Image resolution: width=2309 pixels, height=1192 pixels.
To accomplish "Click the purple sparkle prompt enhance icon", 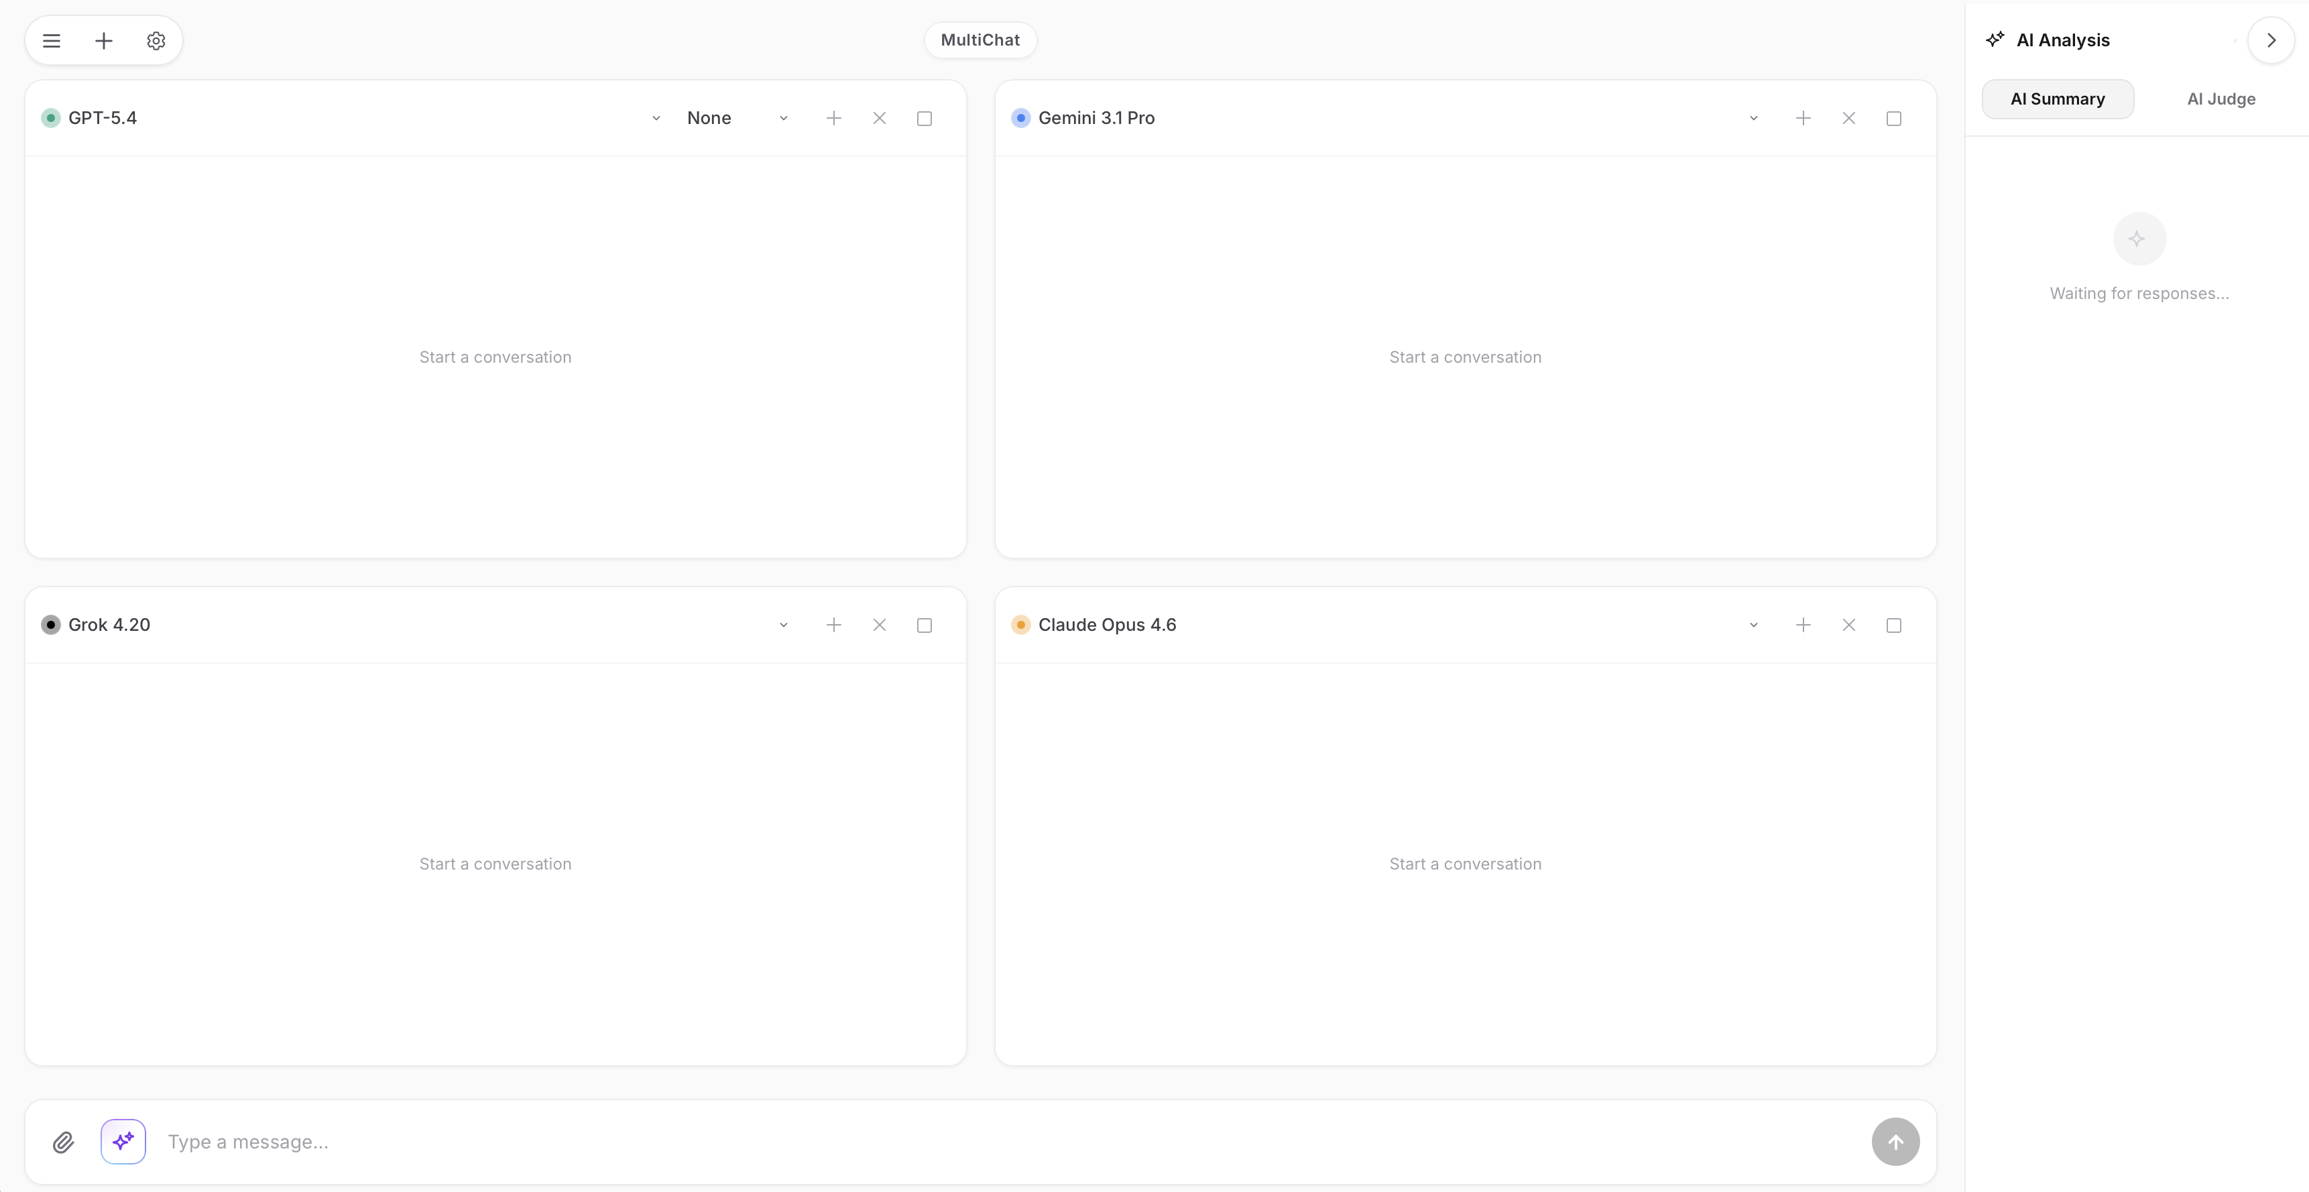I will click(x=123, y=1142).
